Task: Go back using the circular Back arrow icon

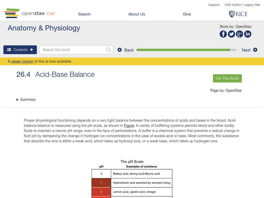Action: 120,50
